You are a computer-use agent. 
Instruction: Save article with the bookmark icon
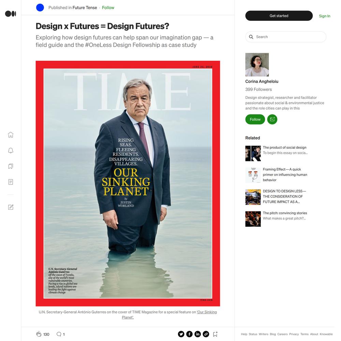(215, 334)
